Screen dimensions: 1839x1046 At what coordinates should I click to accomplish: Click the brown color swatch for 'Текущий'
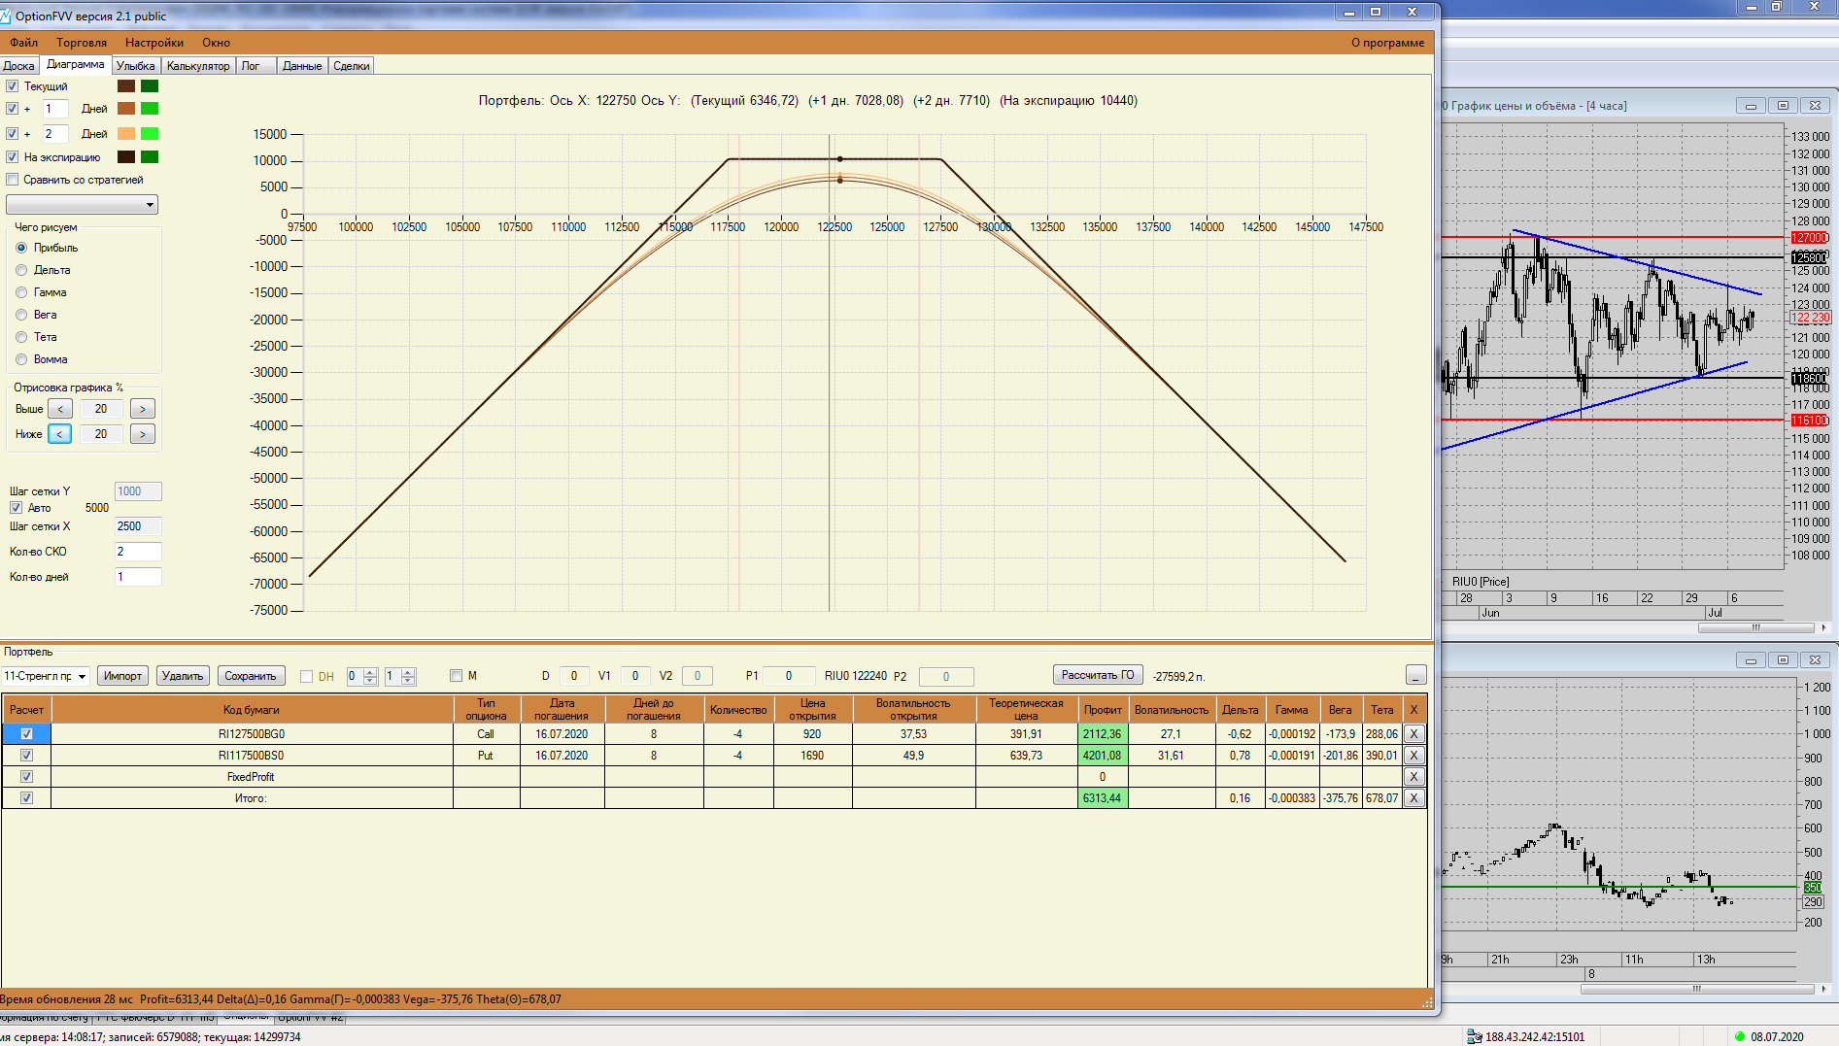coord(126,86)
